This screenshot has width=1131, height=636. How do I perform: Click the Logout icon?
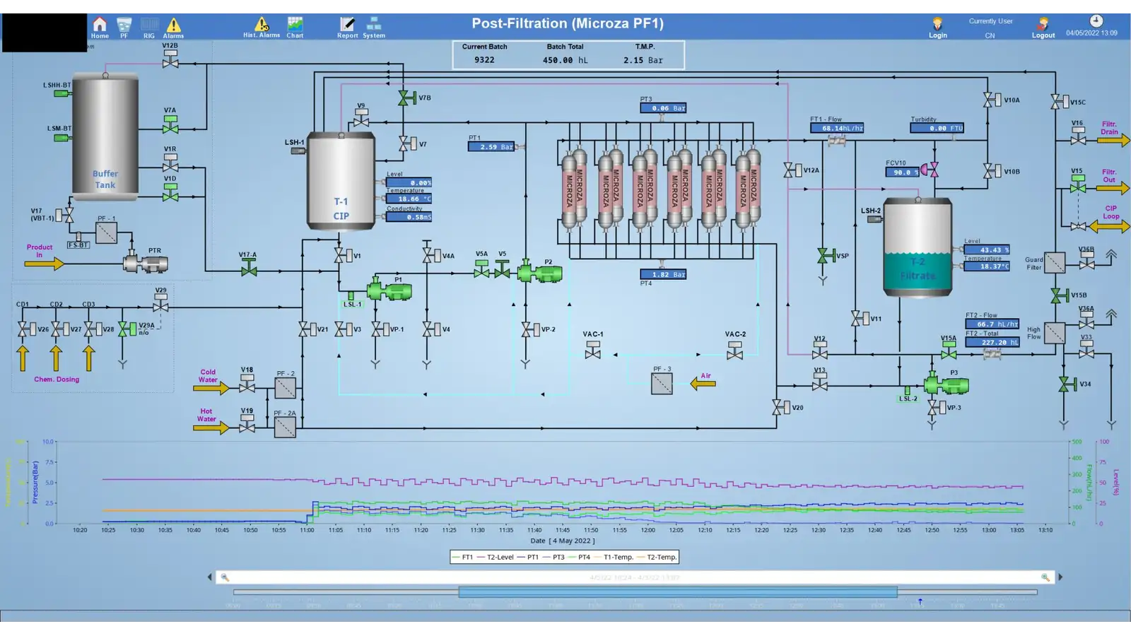[1043, 26]
